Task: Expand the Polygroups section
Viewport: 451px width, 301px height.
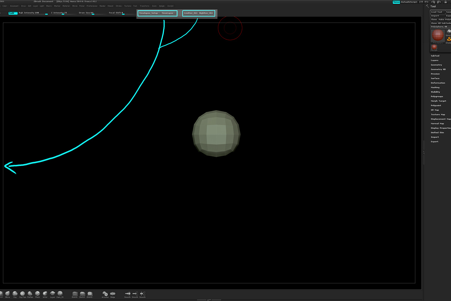Action: pos(437,96)
